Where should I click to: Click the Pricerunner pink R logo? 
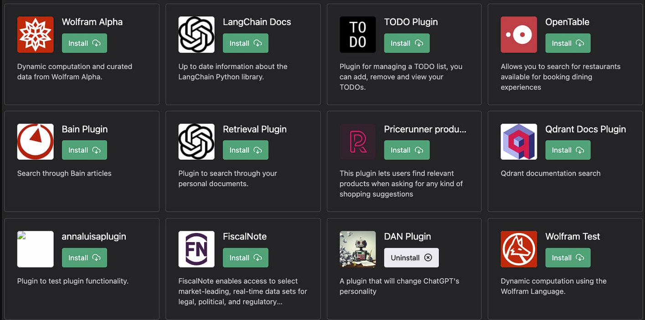coord(358,142)
